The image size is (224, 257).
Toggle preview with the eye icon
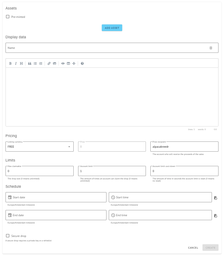pos(63,63)
